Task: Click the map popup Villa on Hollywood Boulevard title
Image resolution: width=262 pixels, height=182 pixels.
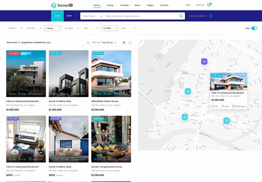Action: pyautogui.click(x=227, y=93)
